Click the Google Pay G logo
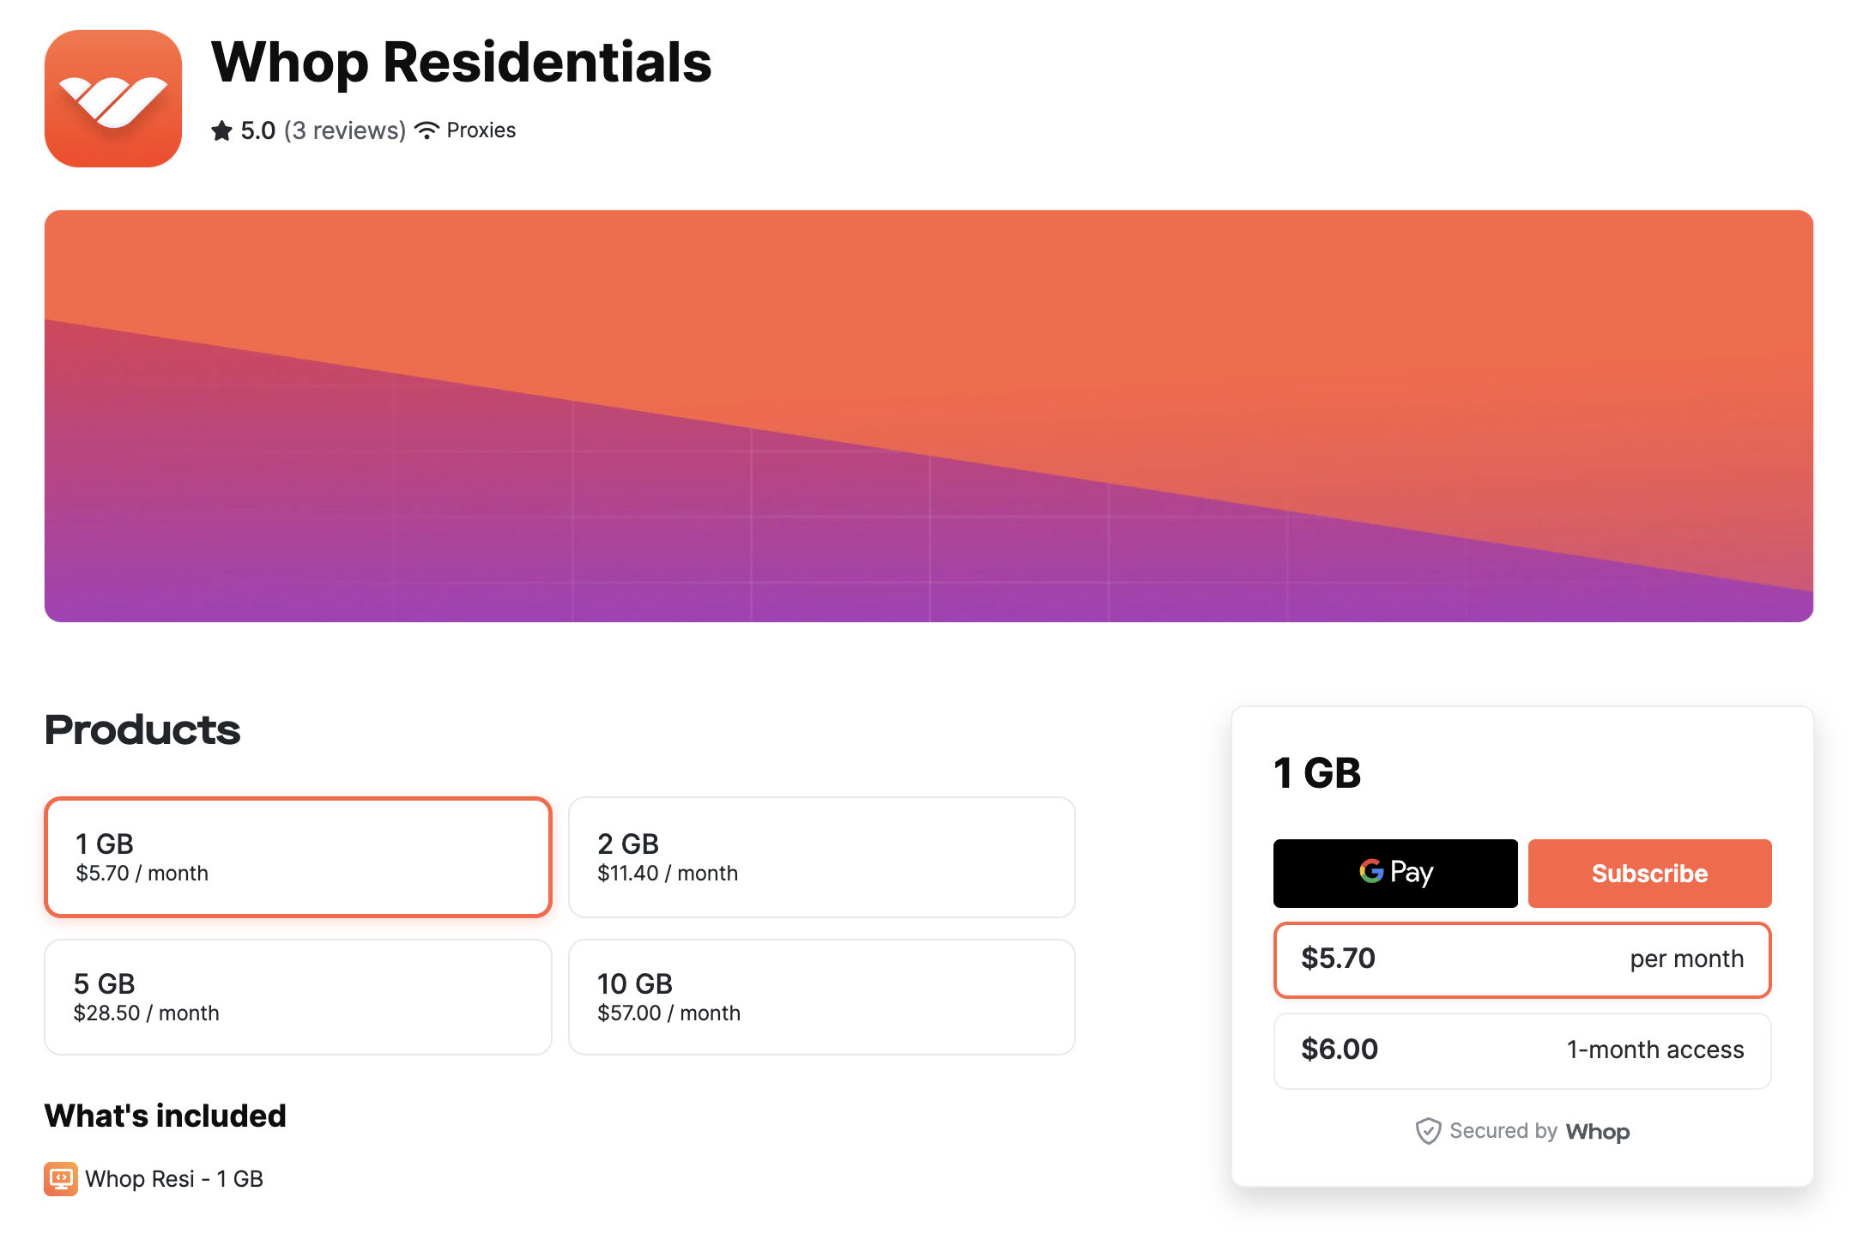This screenshot has width=1869, height=1234. point(1369,873)
